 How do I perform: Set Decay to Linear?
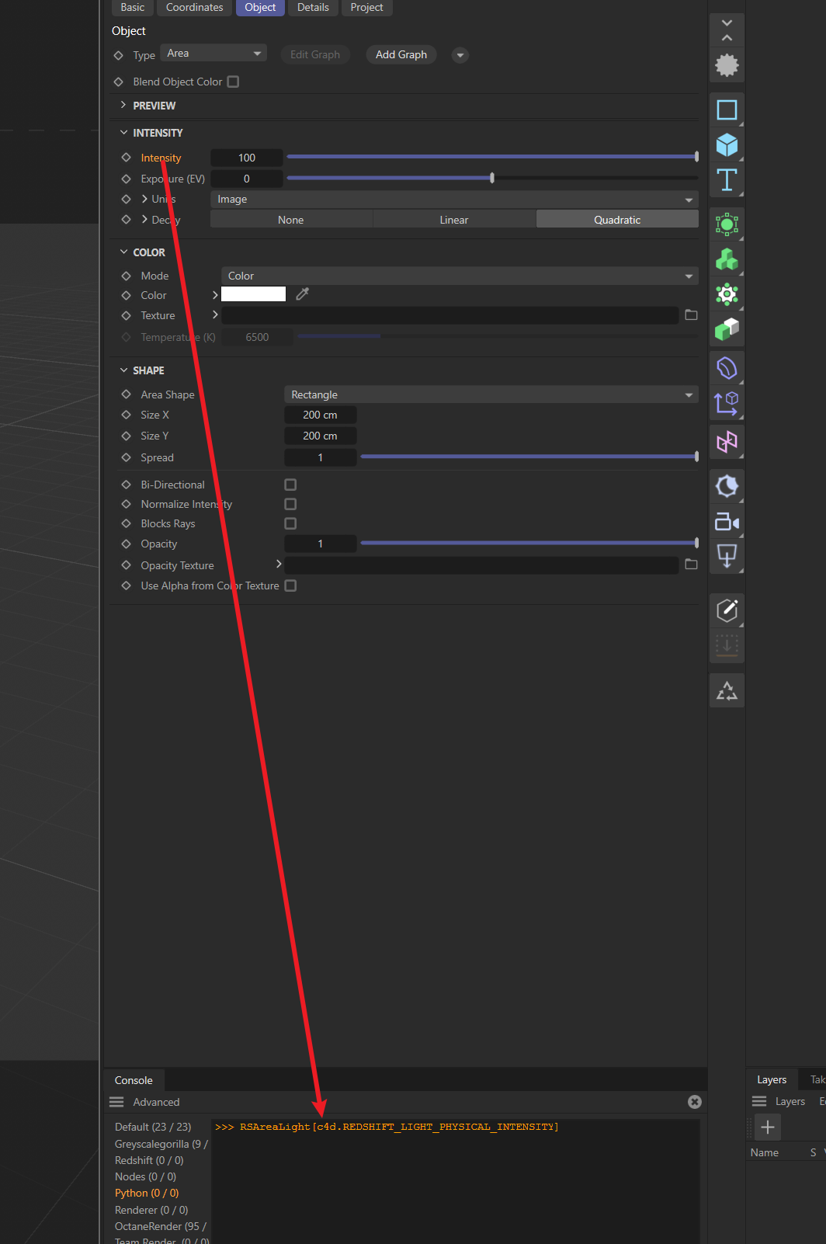click(x=453, y=220)
